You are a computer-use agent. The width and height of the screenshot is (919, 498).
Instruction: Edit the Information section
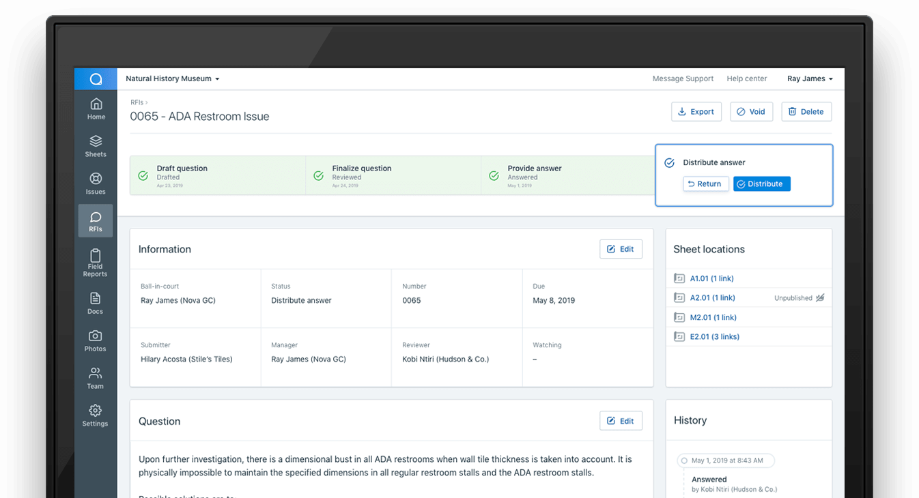click(x=621, y=249)
